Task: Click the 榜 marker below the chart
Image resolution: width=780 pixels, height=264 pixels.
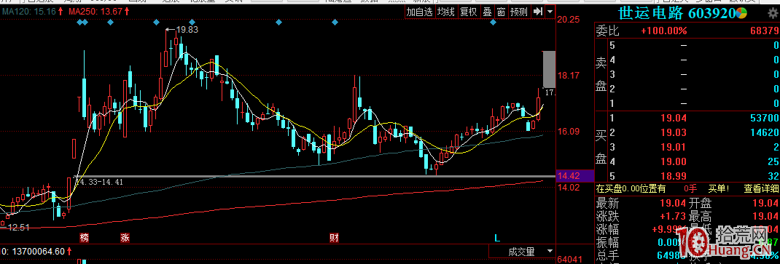Action: [85, 238]
